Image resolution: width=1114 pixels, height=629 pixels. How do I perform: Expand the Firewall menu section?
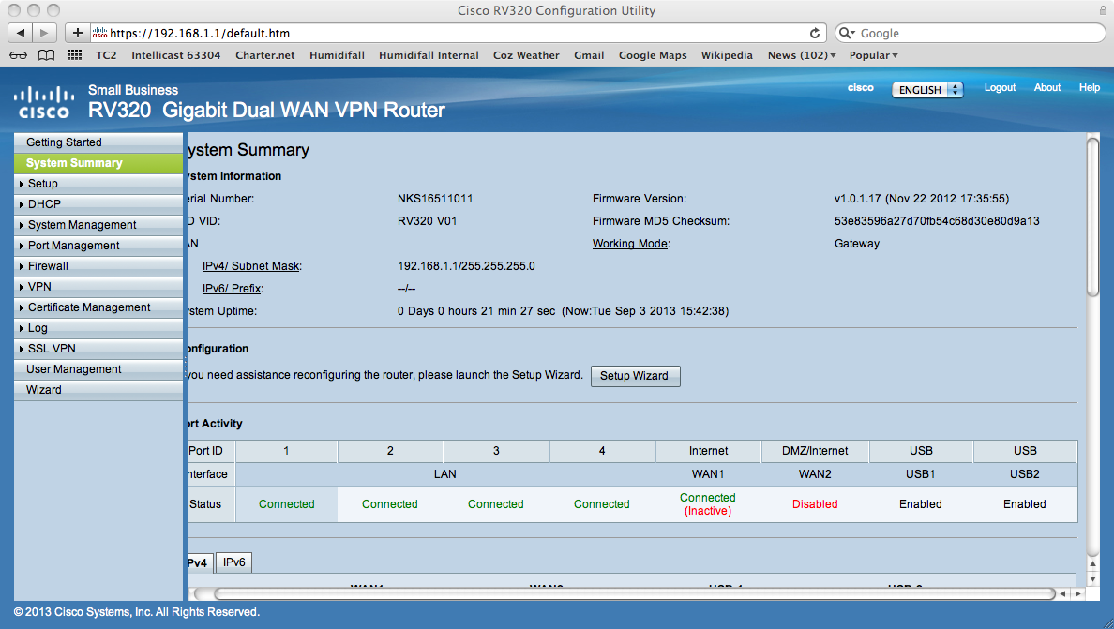[98, 265]
